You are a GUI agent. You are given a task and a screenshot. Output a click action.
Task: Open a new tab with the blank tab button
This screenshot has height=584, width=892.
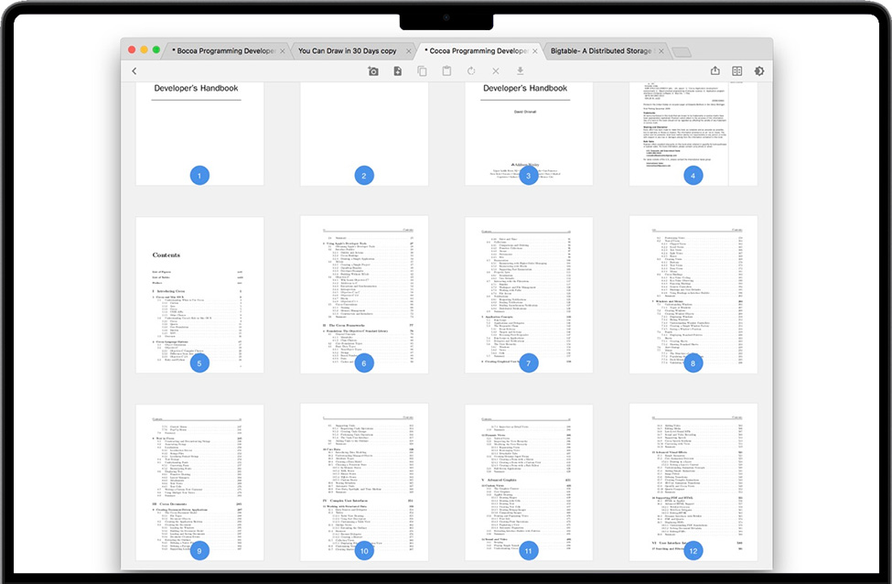[682, 52]
